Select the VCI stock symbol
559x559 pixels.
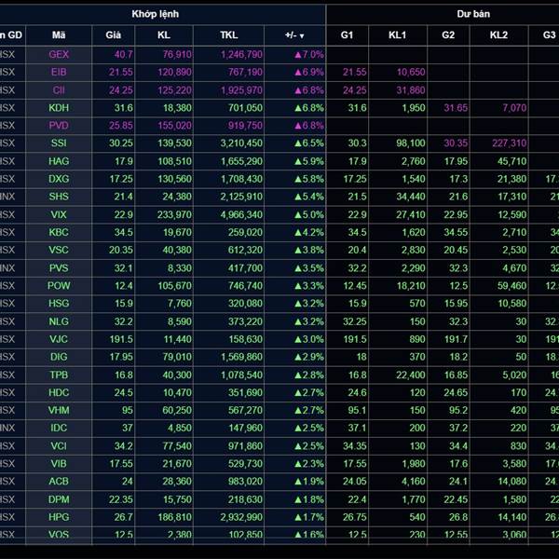tap(59, 445)
